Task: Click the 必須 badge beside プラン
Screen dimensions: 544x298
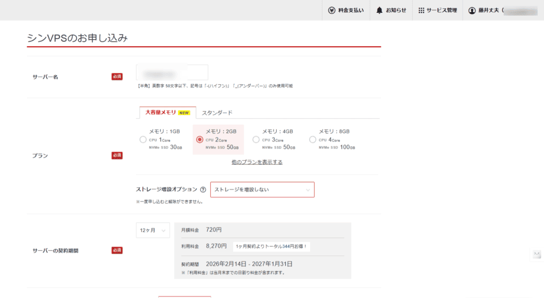Action: (x=117, y=155)
